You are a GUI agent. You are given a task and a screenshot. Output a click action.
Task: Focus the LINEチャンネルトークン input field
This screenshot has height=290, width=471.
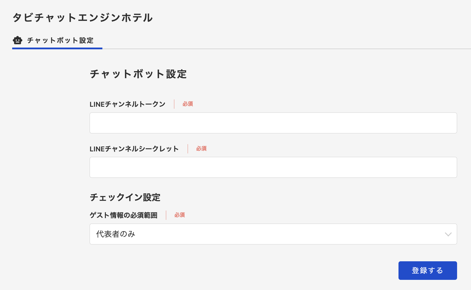click(273, 123)
